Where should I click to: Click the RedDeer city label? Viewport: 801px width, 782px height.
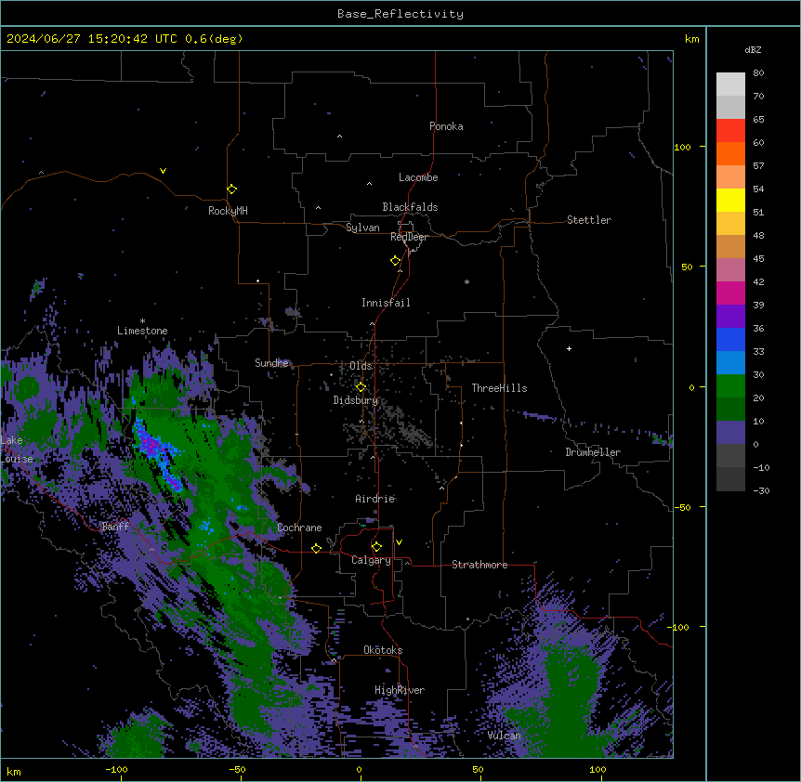pos(409,237)
